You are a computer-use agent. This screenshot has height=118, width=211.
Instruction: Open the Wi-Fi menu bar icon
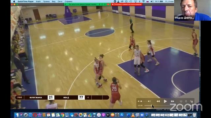coord(143,1)
